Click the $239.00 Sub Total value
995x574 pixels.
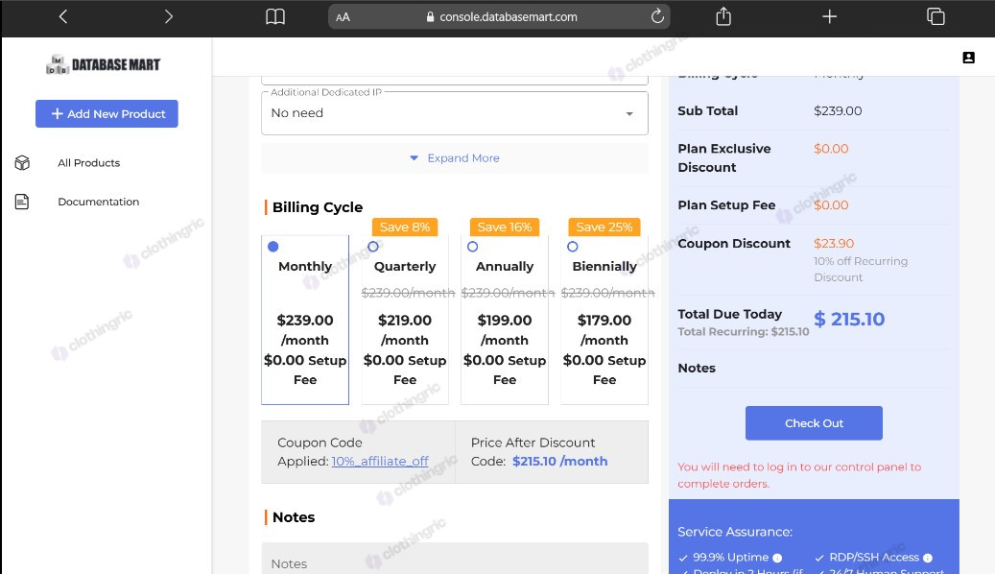click(x=838, y=111)
